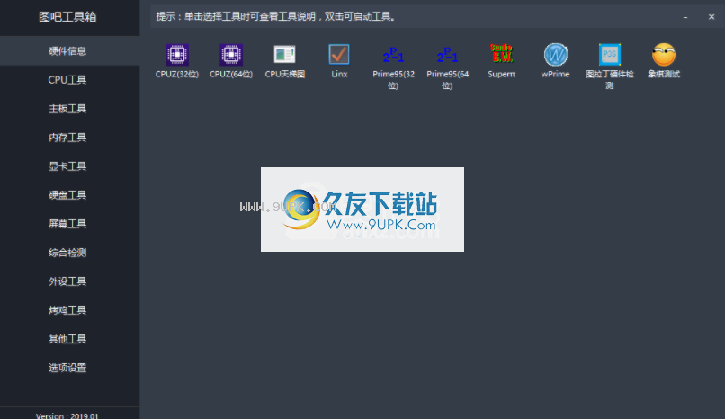Open 烤鸡工具 category
The width and height of the screenshot is (725, 419).
[x=70, y=310]
